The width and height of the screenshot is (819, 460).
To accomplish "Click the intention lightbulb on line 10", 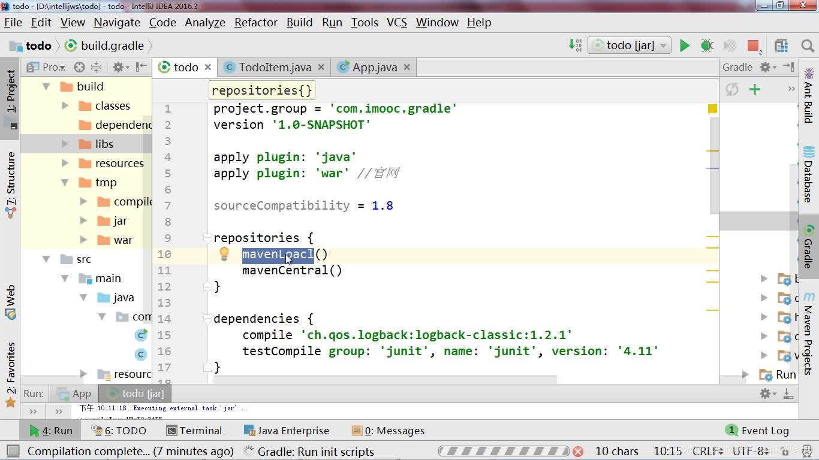I will [x=224, y=254].
